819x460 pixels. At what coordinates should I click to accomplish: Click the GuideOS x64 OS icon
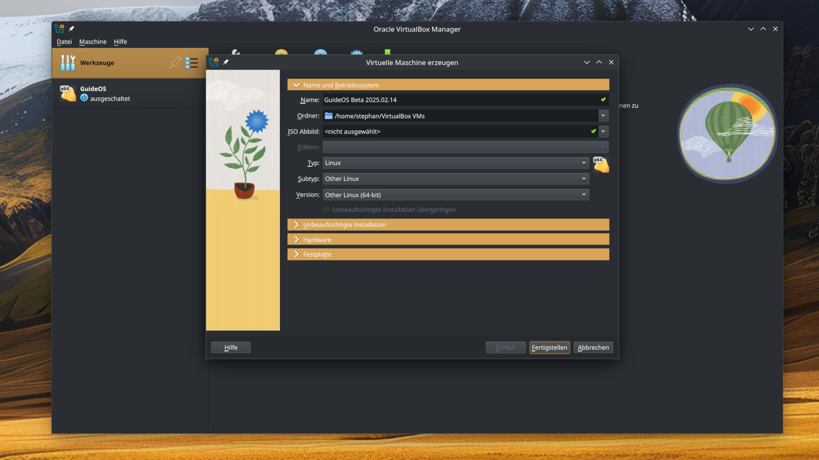pyautogui.click(x=68, y=93)
